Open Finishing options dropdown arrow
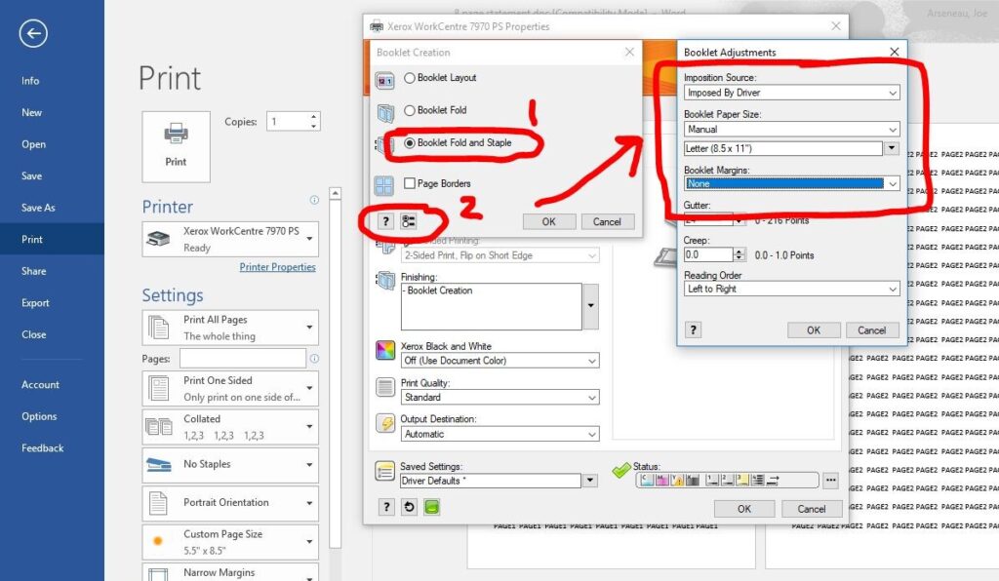The width and height of the screenshot is (999, 581). click(590, 306)
